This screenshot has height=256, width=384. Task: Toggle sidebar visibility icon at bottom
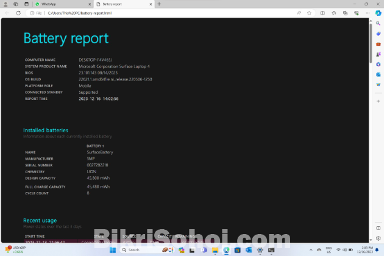379,228
